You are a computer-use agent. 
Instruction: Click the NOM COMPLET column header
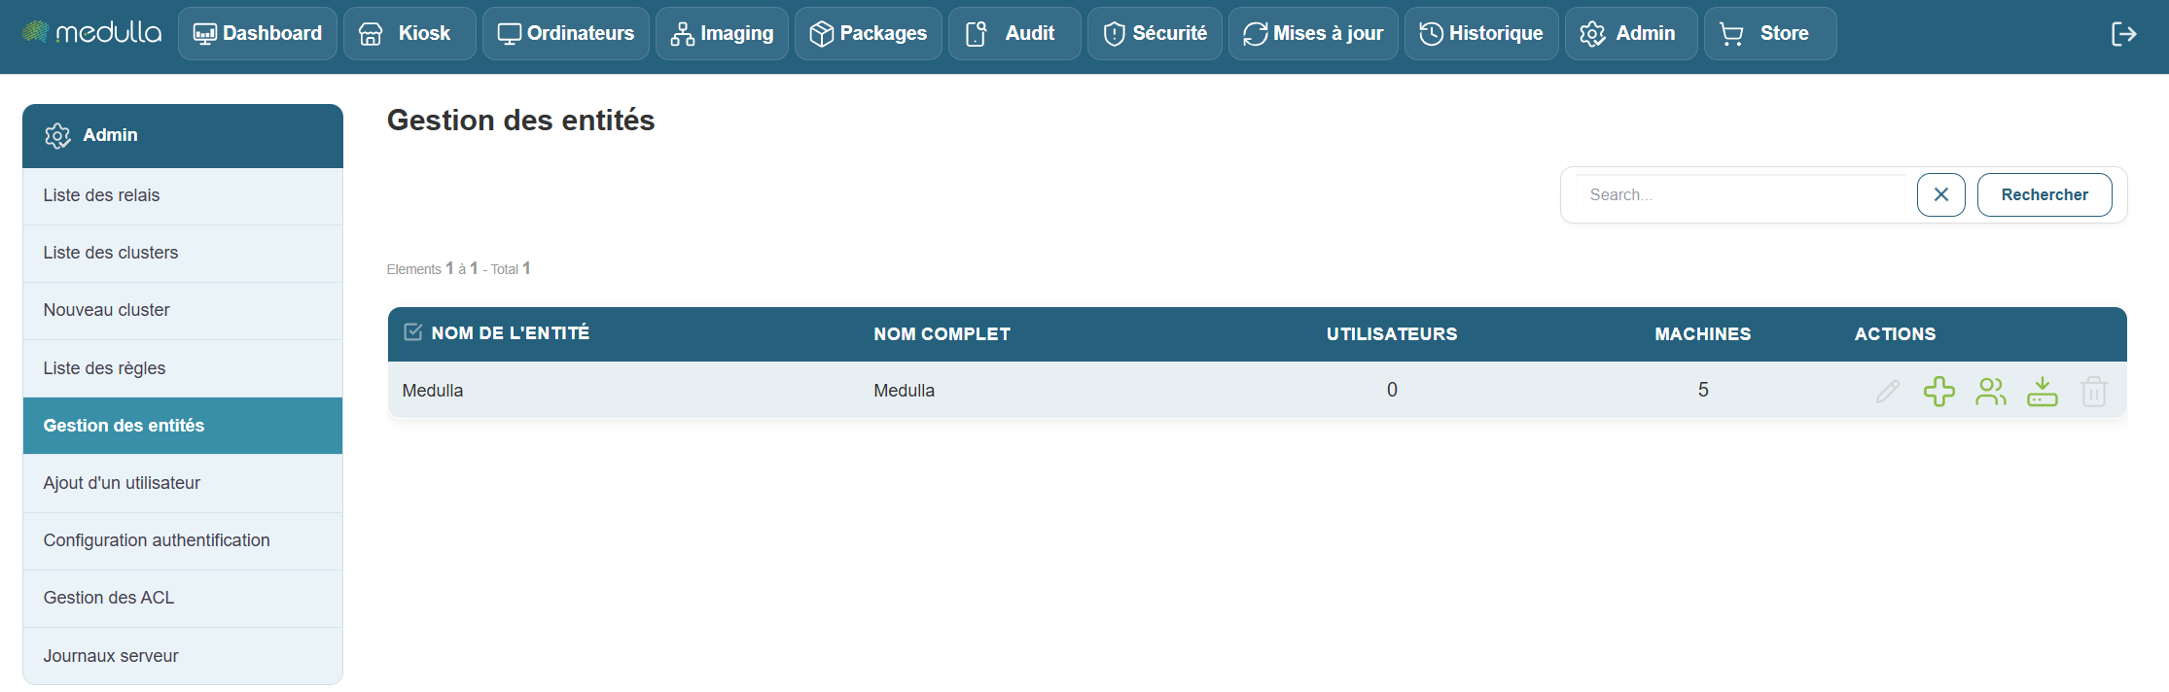[942, 334]
